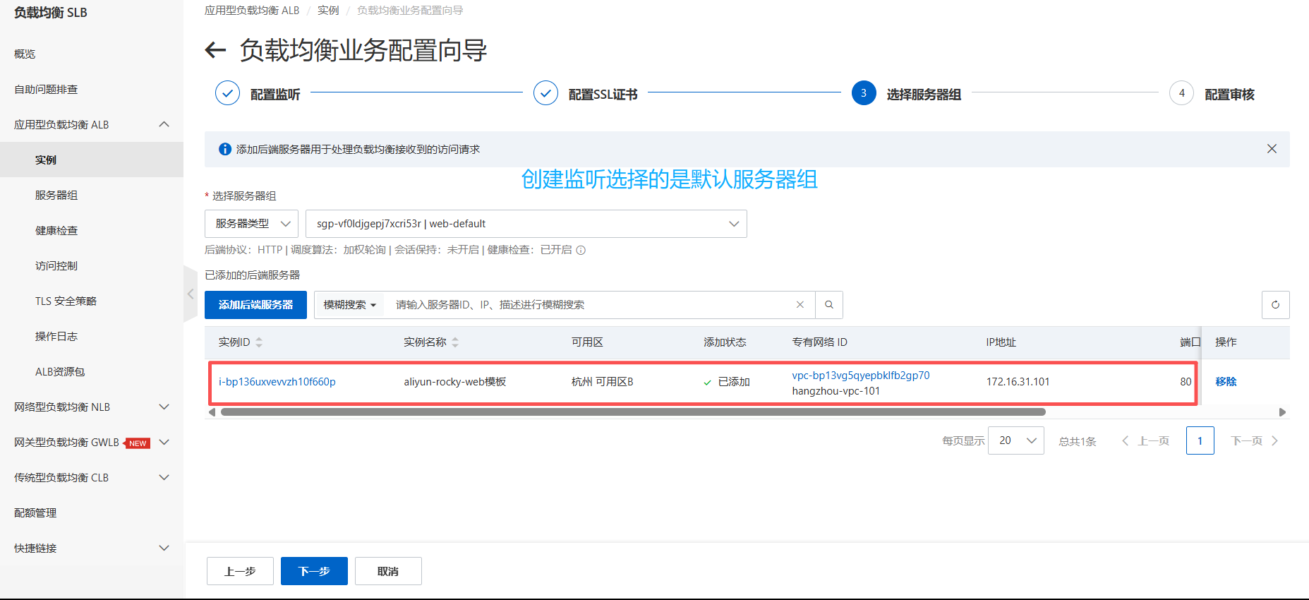
Task: Open 服务器组 in the sidebar
Action: [x=56, y=195]
